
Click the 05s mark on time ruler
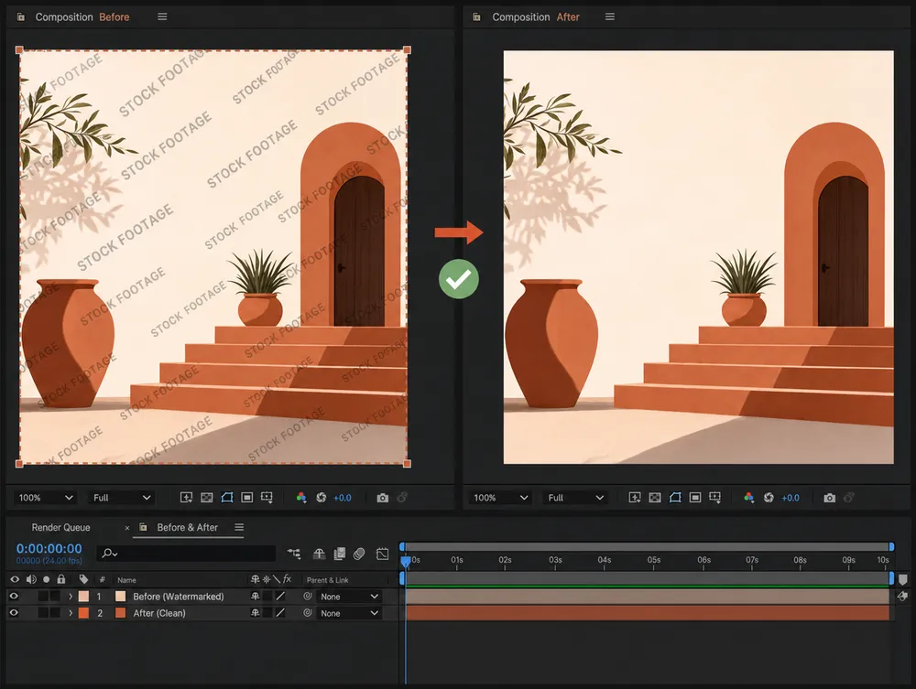(654, 560)
